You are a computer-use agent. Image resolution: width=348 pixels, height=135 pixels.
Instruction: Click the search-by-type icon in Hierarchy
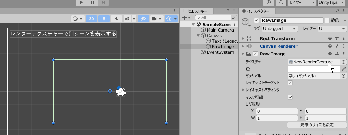(x=234, y=18)
